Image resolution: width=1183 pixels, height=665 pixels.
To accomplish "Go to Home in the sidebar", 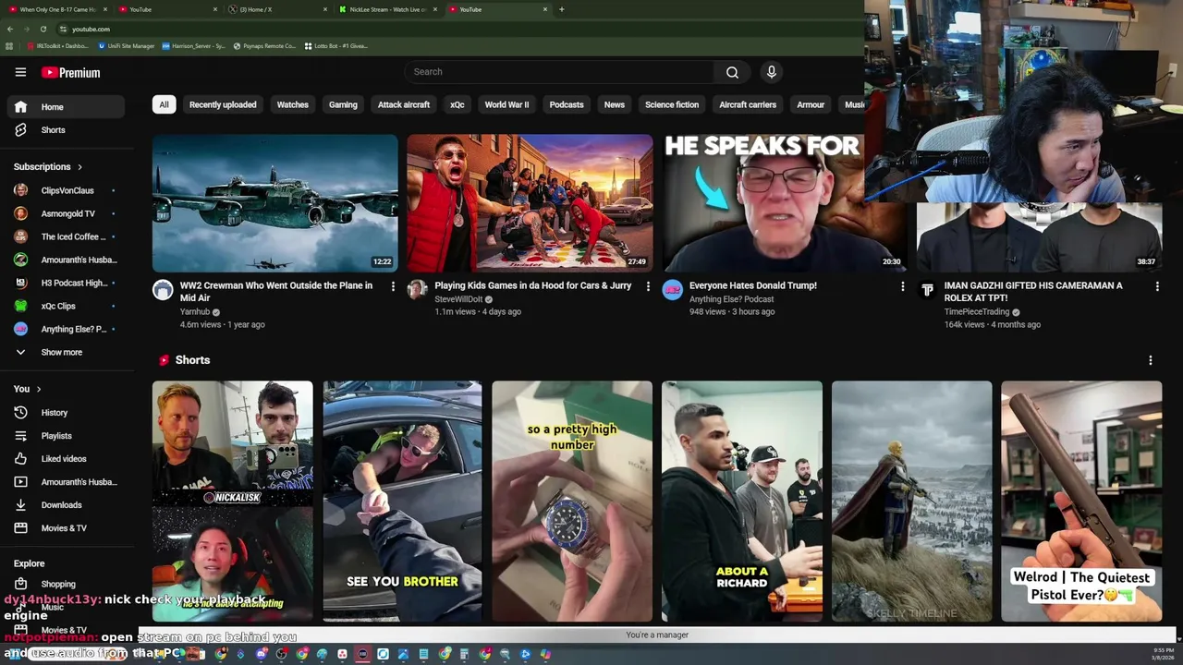I will (x=65, y=107).
